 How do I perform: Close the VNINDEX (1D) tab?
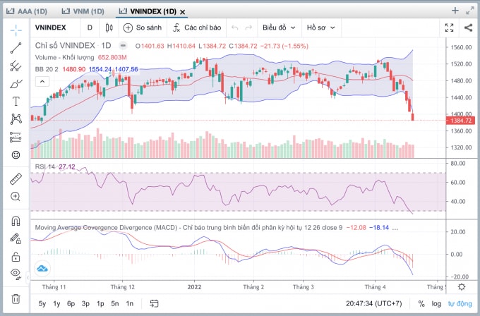click(182, 12)
